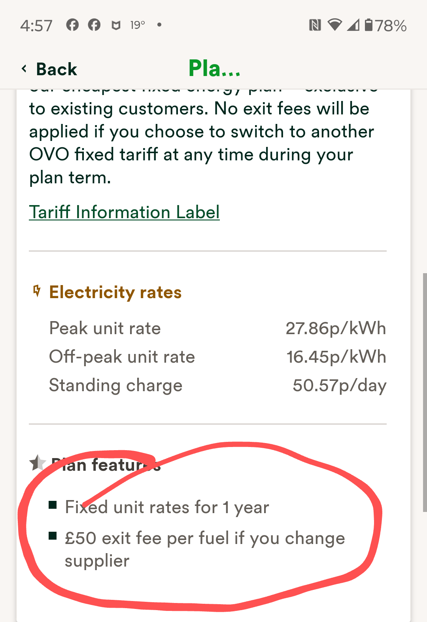
Task: Tap the Peak unit rate row
Action: pyautogui.click(x=217, y=328)
